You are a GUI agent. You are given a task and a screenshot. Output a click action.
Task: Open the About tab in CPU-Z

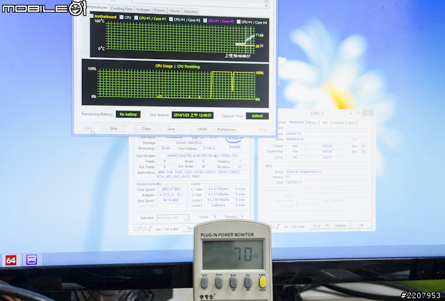tap(352, 123)
